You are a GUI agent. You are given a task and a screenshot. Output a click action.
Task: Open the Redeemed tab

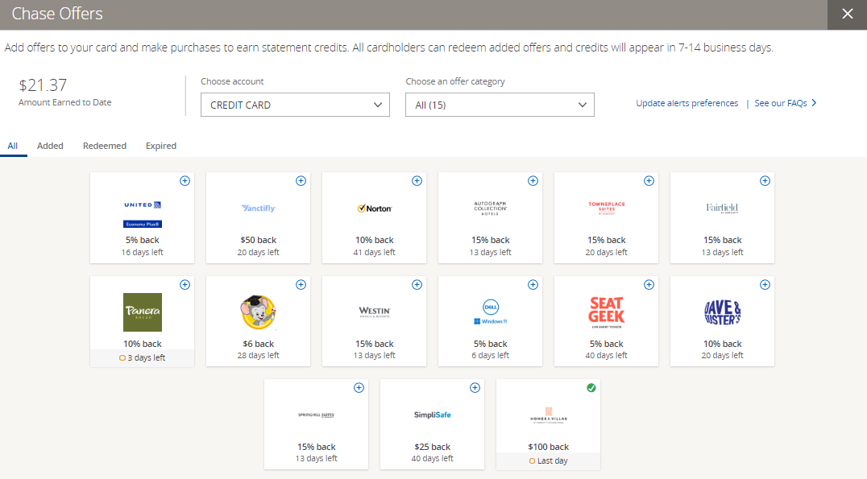point(105,146)
